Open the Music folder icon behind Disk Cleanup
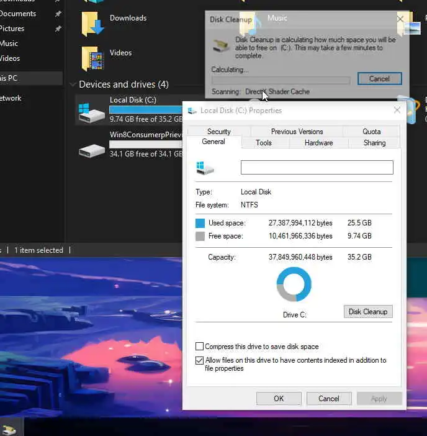The height and width of the screenshot is (436, 427). click(x=249, y=24)
